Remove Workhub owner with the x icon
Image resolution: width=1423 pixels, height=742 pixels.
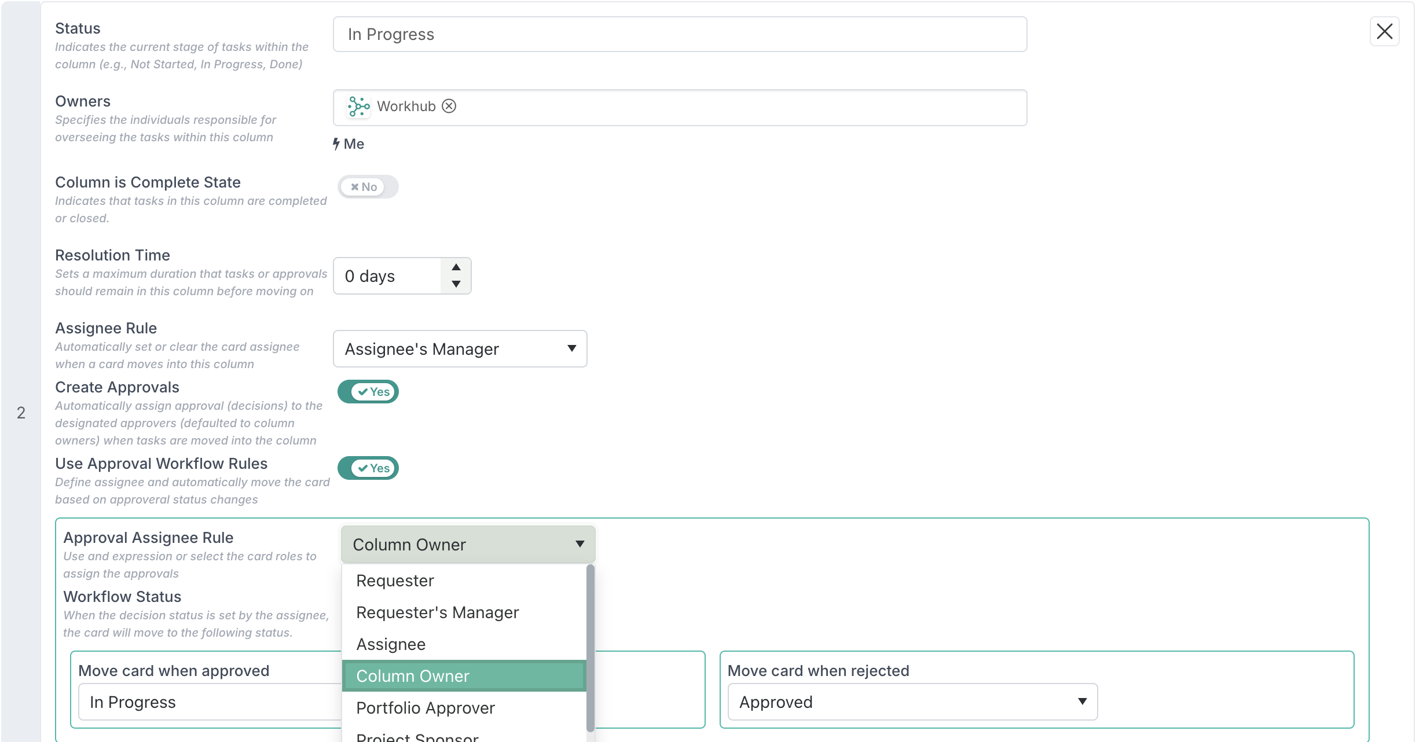pos(449,106)
